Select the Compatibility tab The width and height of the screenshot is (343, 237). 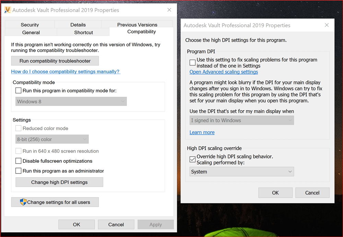click(142, 32)
